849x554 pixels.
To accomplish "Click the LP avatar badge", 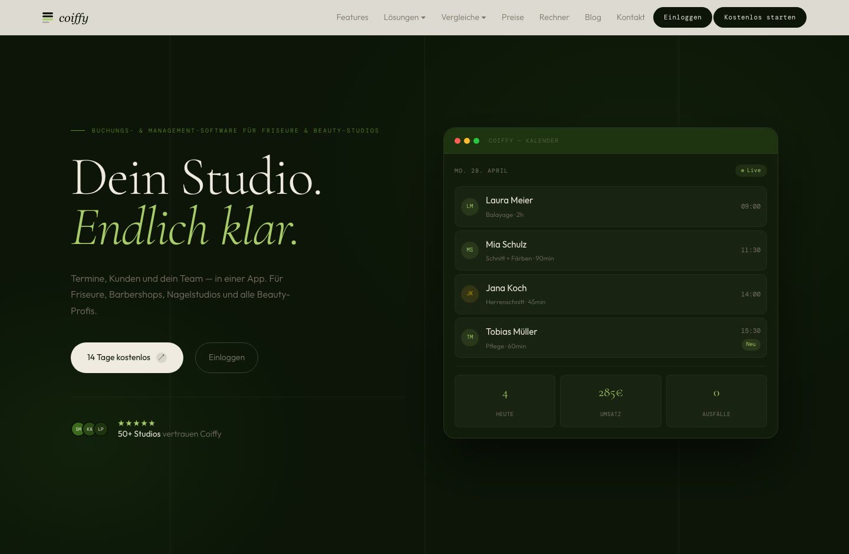I will (101, 429).
